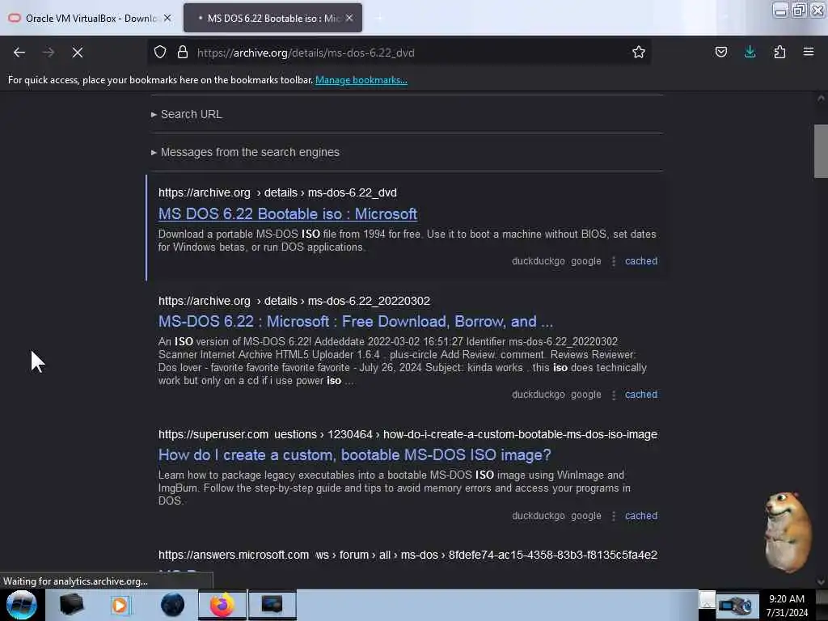Switch to the Oracle VM VirtualBox tab
The width and height of the screenshot is (828, 621).
(90, 18)
